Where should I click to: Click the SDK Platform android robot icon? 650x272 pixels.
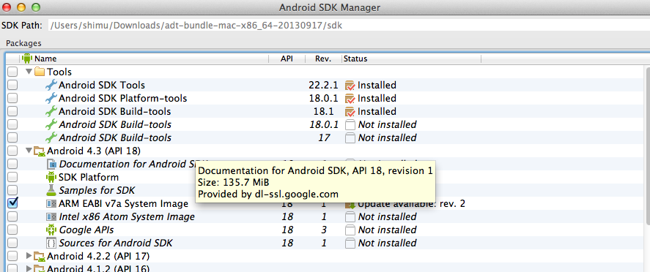click(x=51, y=178)
